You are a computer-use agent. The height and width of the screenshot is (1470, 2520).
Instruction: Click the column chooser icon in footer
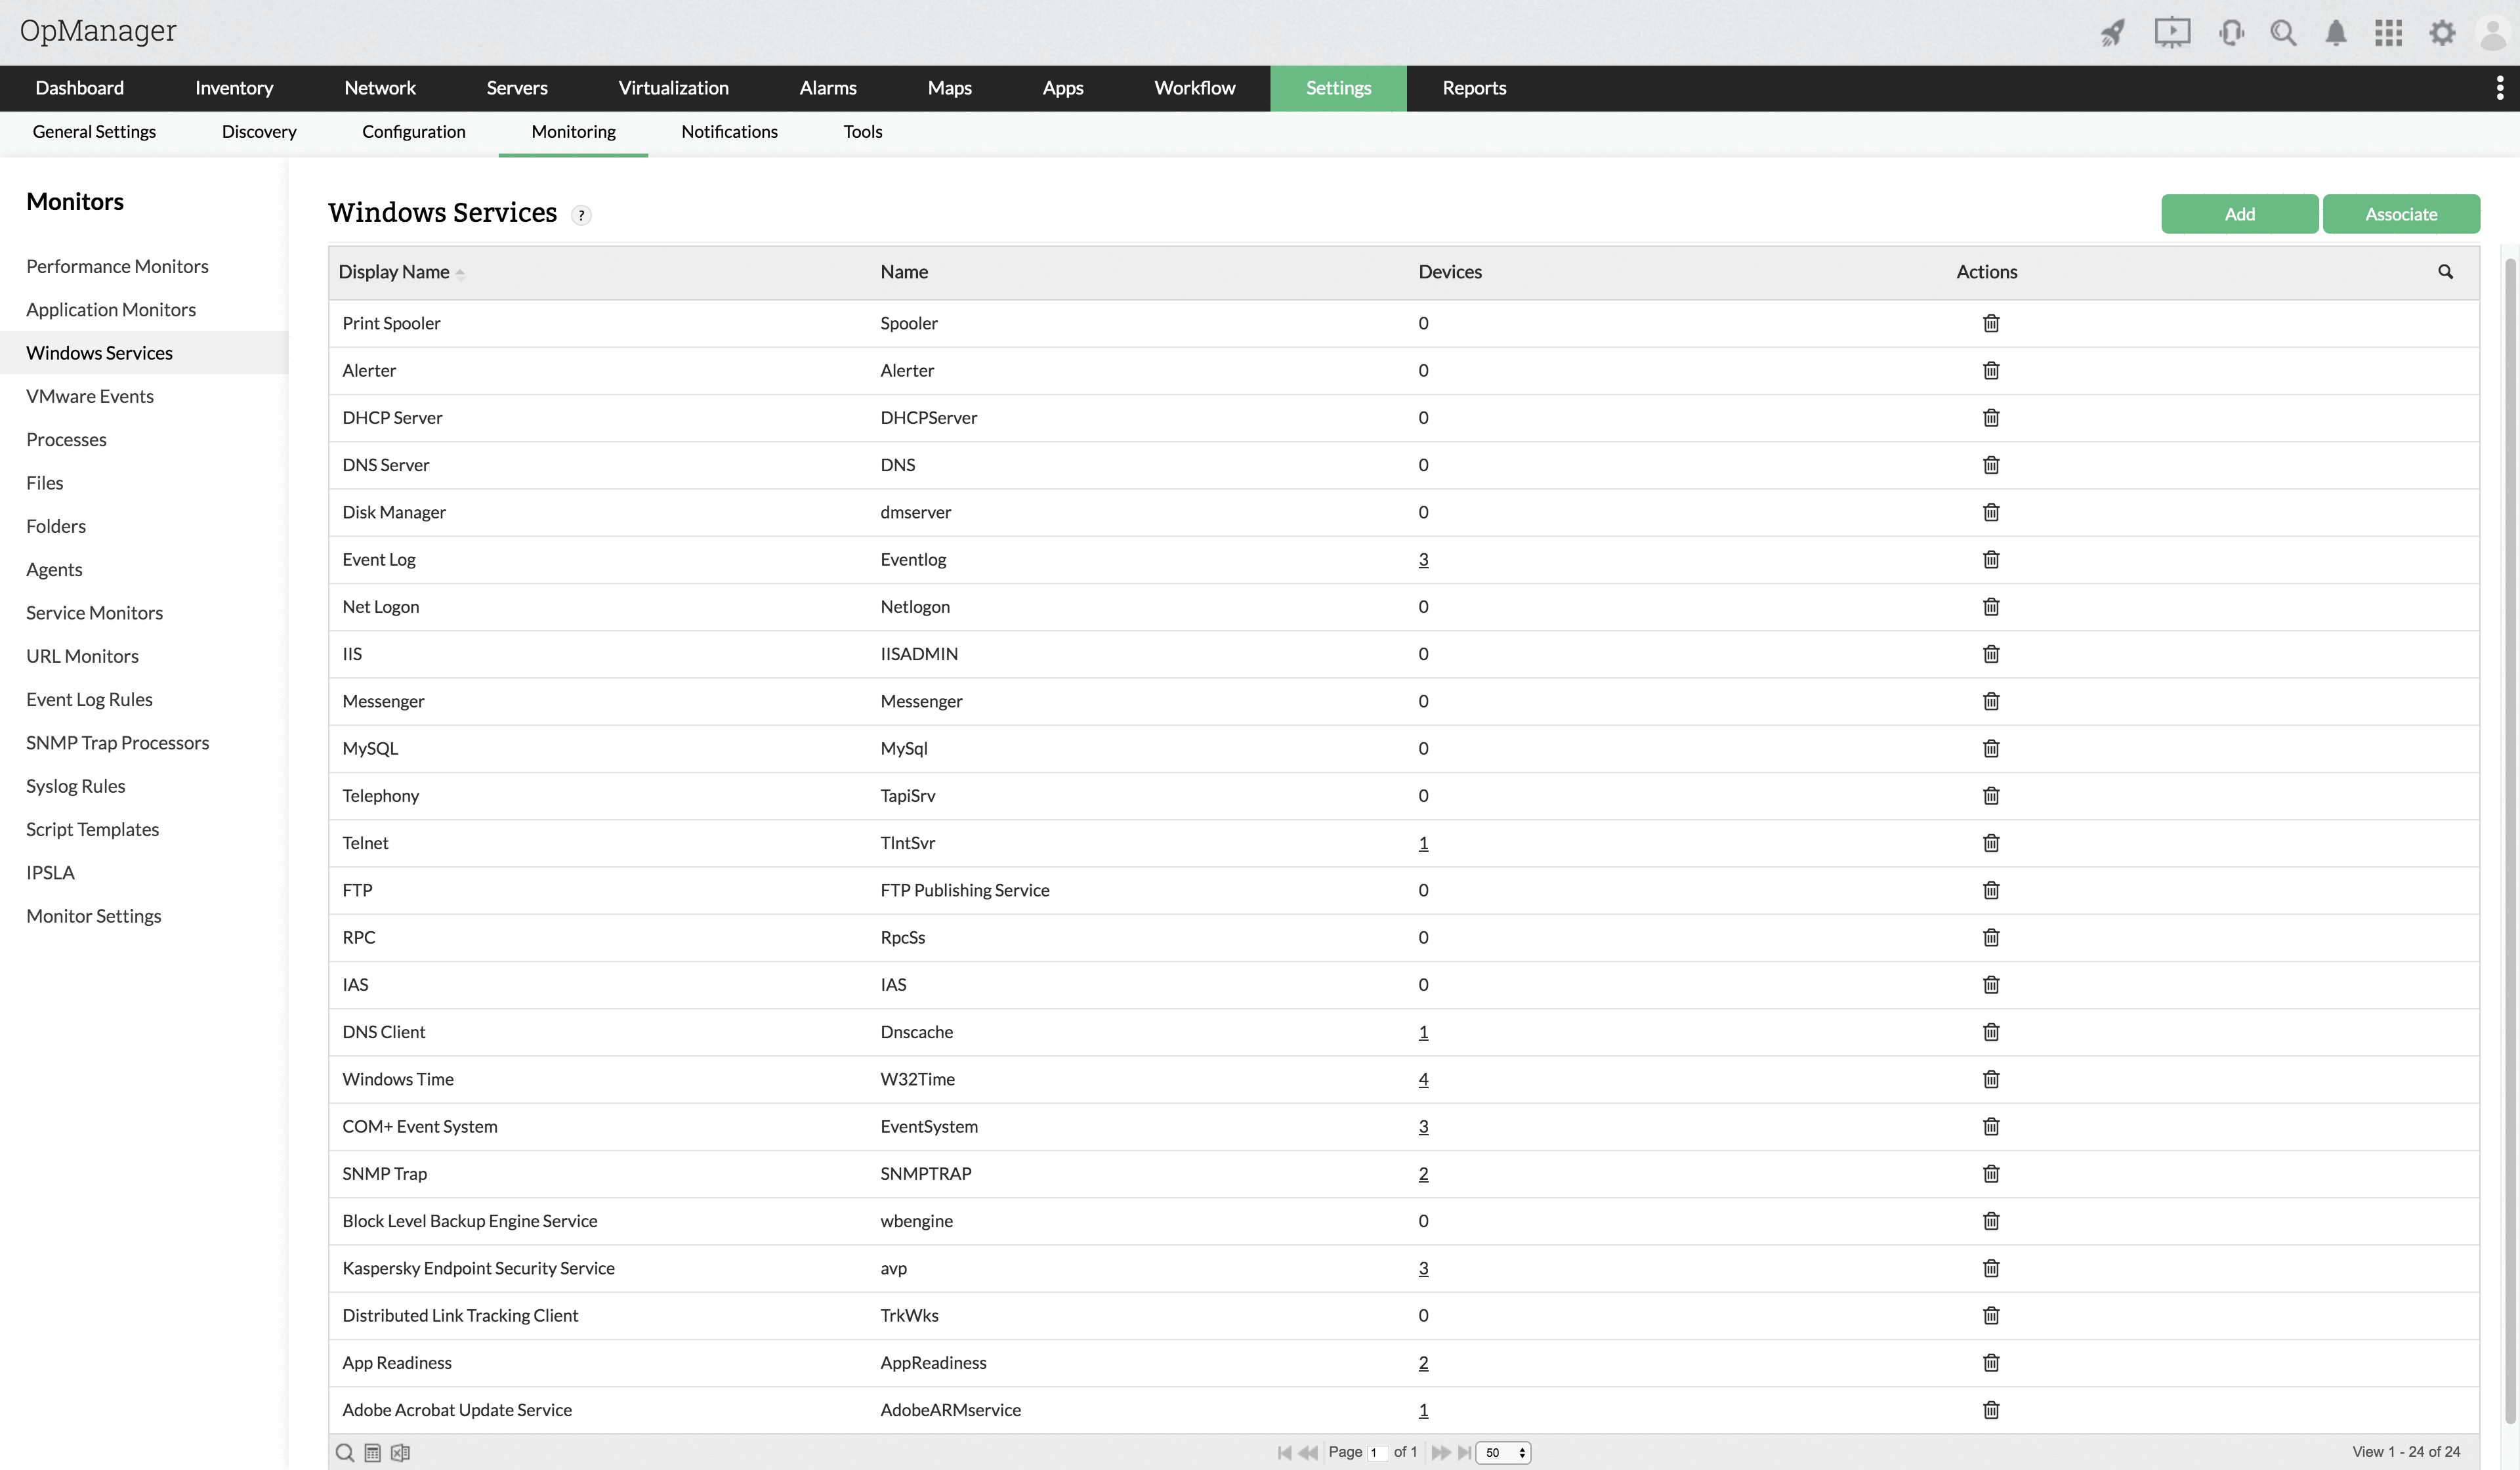(372, 1452)
